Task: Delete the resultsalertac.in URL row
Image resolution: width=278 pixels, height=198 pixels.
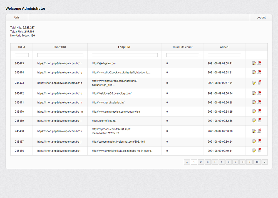Action: coord(259,102)
